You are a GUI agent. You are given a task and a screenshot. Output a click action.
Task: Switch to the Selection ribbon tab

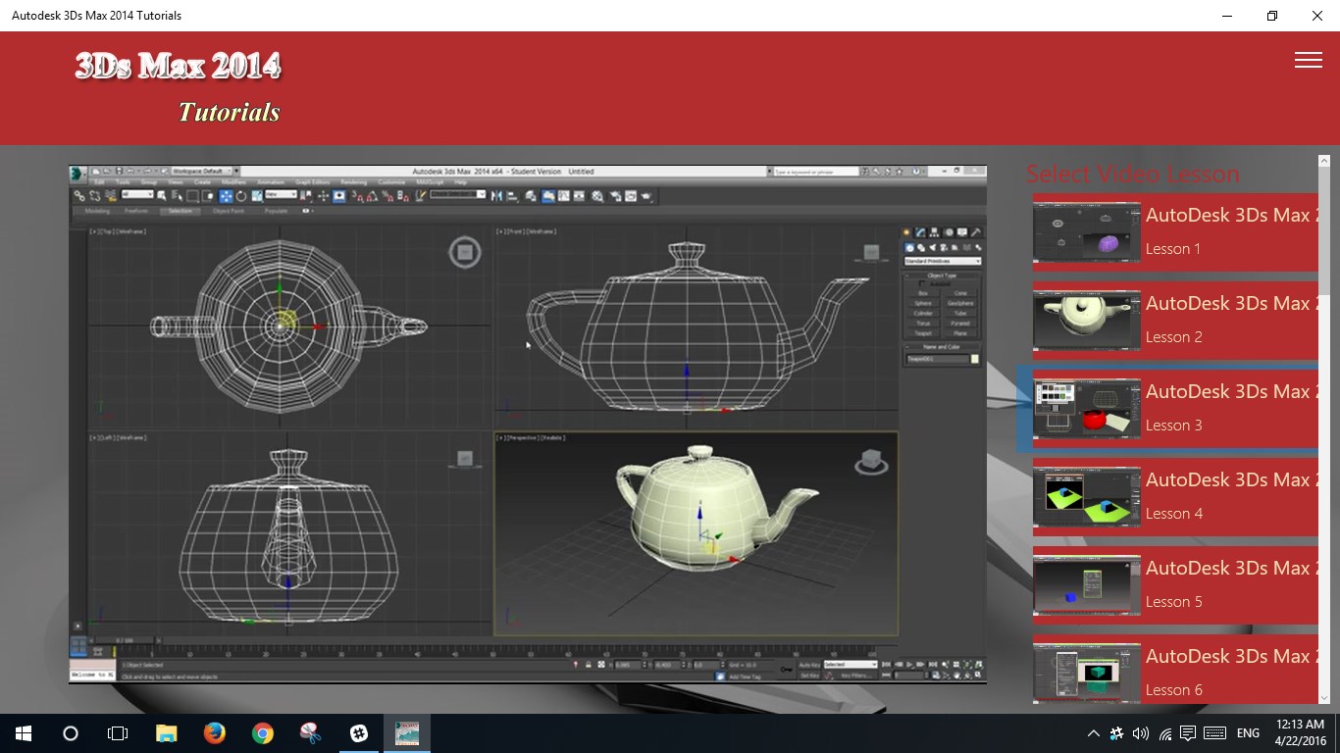[180, 211]
